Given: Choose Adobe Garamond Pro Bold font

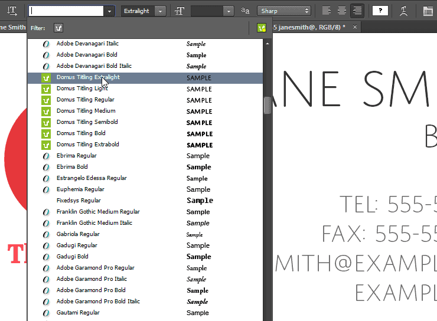Looking at the screenshot, I should (145, 290).
